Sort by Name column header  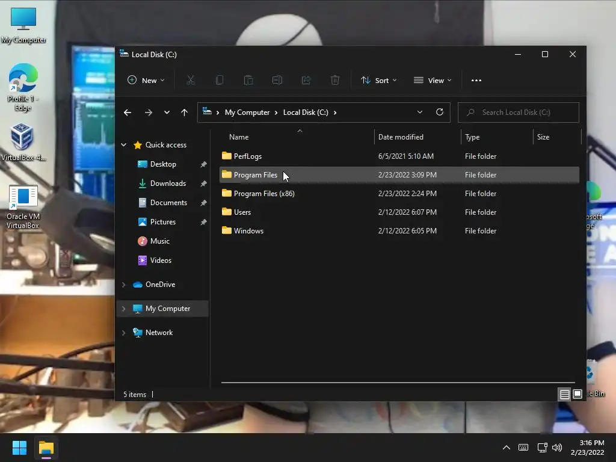coord(239,137)
